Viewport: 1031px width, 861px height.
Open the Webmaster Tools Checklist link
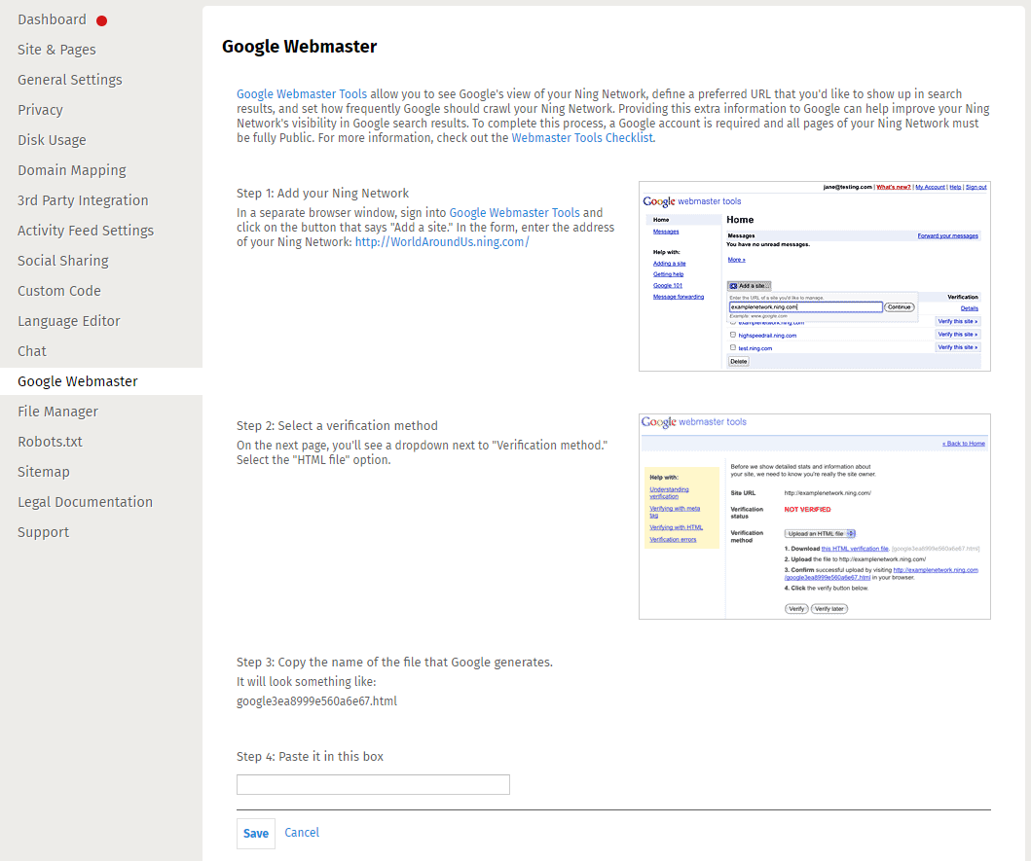tap(582, 138)
